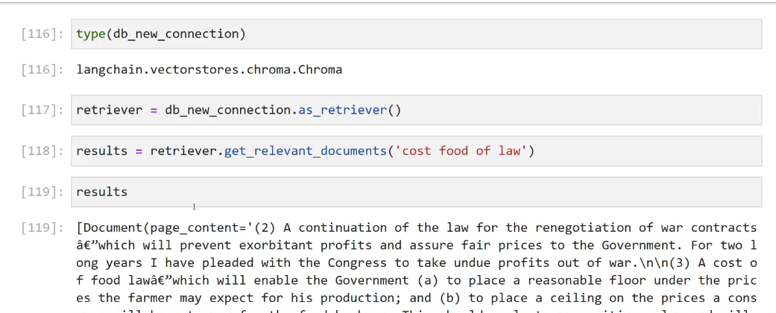The width and height of the screenshot is (776, 313).
Task: Click the langchain.vectorstores.chroma.Chroma output text
Action: pos(209,70)
